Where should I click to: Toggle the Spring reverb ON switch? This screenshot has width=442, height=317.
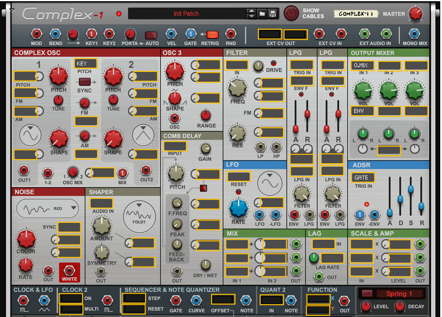point(367,294)
